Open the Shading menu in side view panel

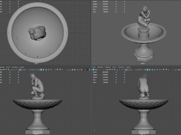tap(100, 67)
